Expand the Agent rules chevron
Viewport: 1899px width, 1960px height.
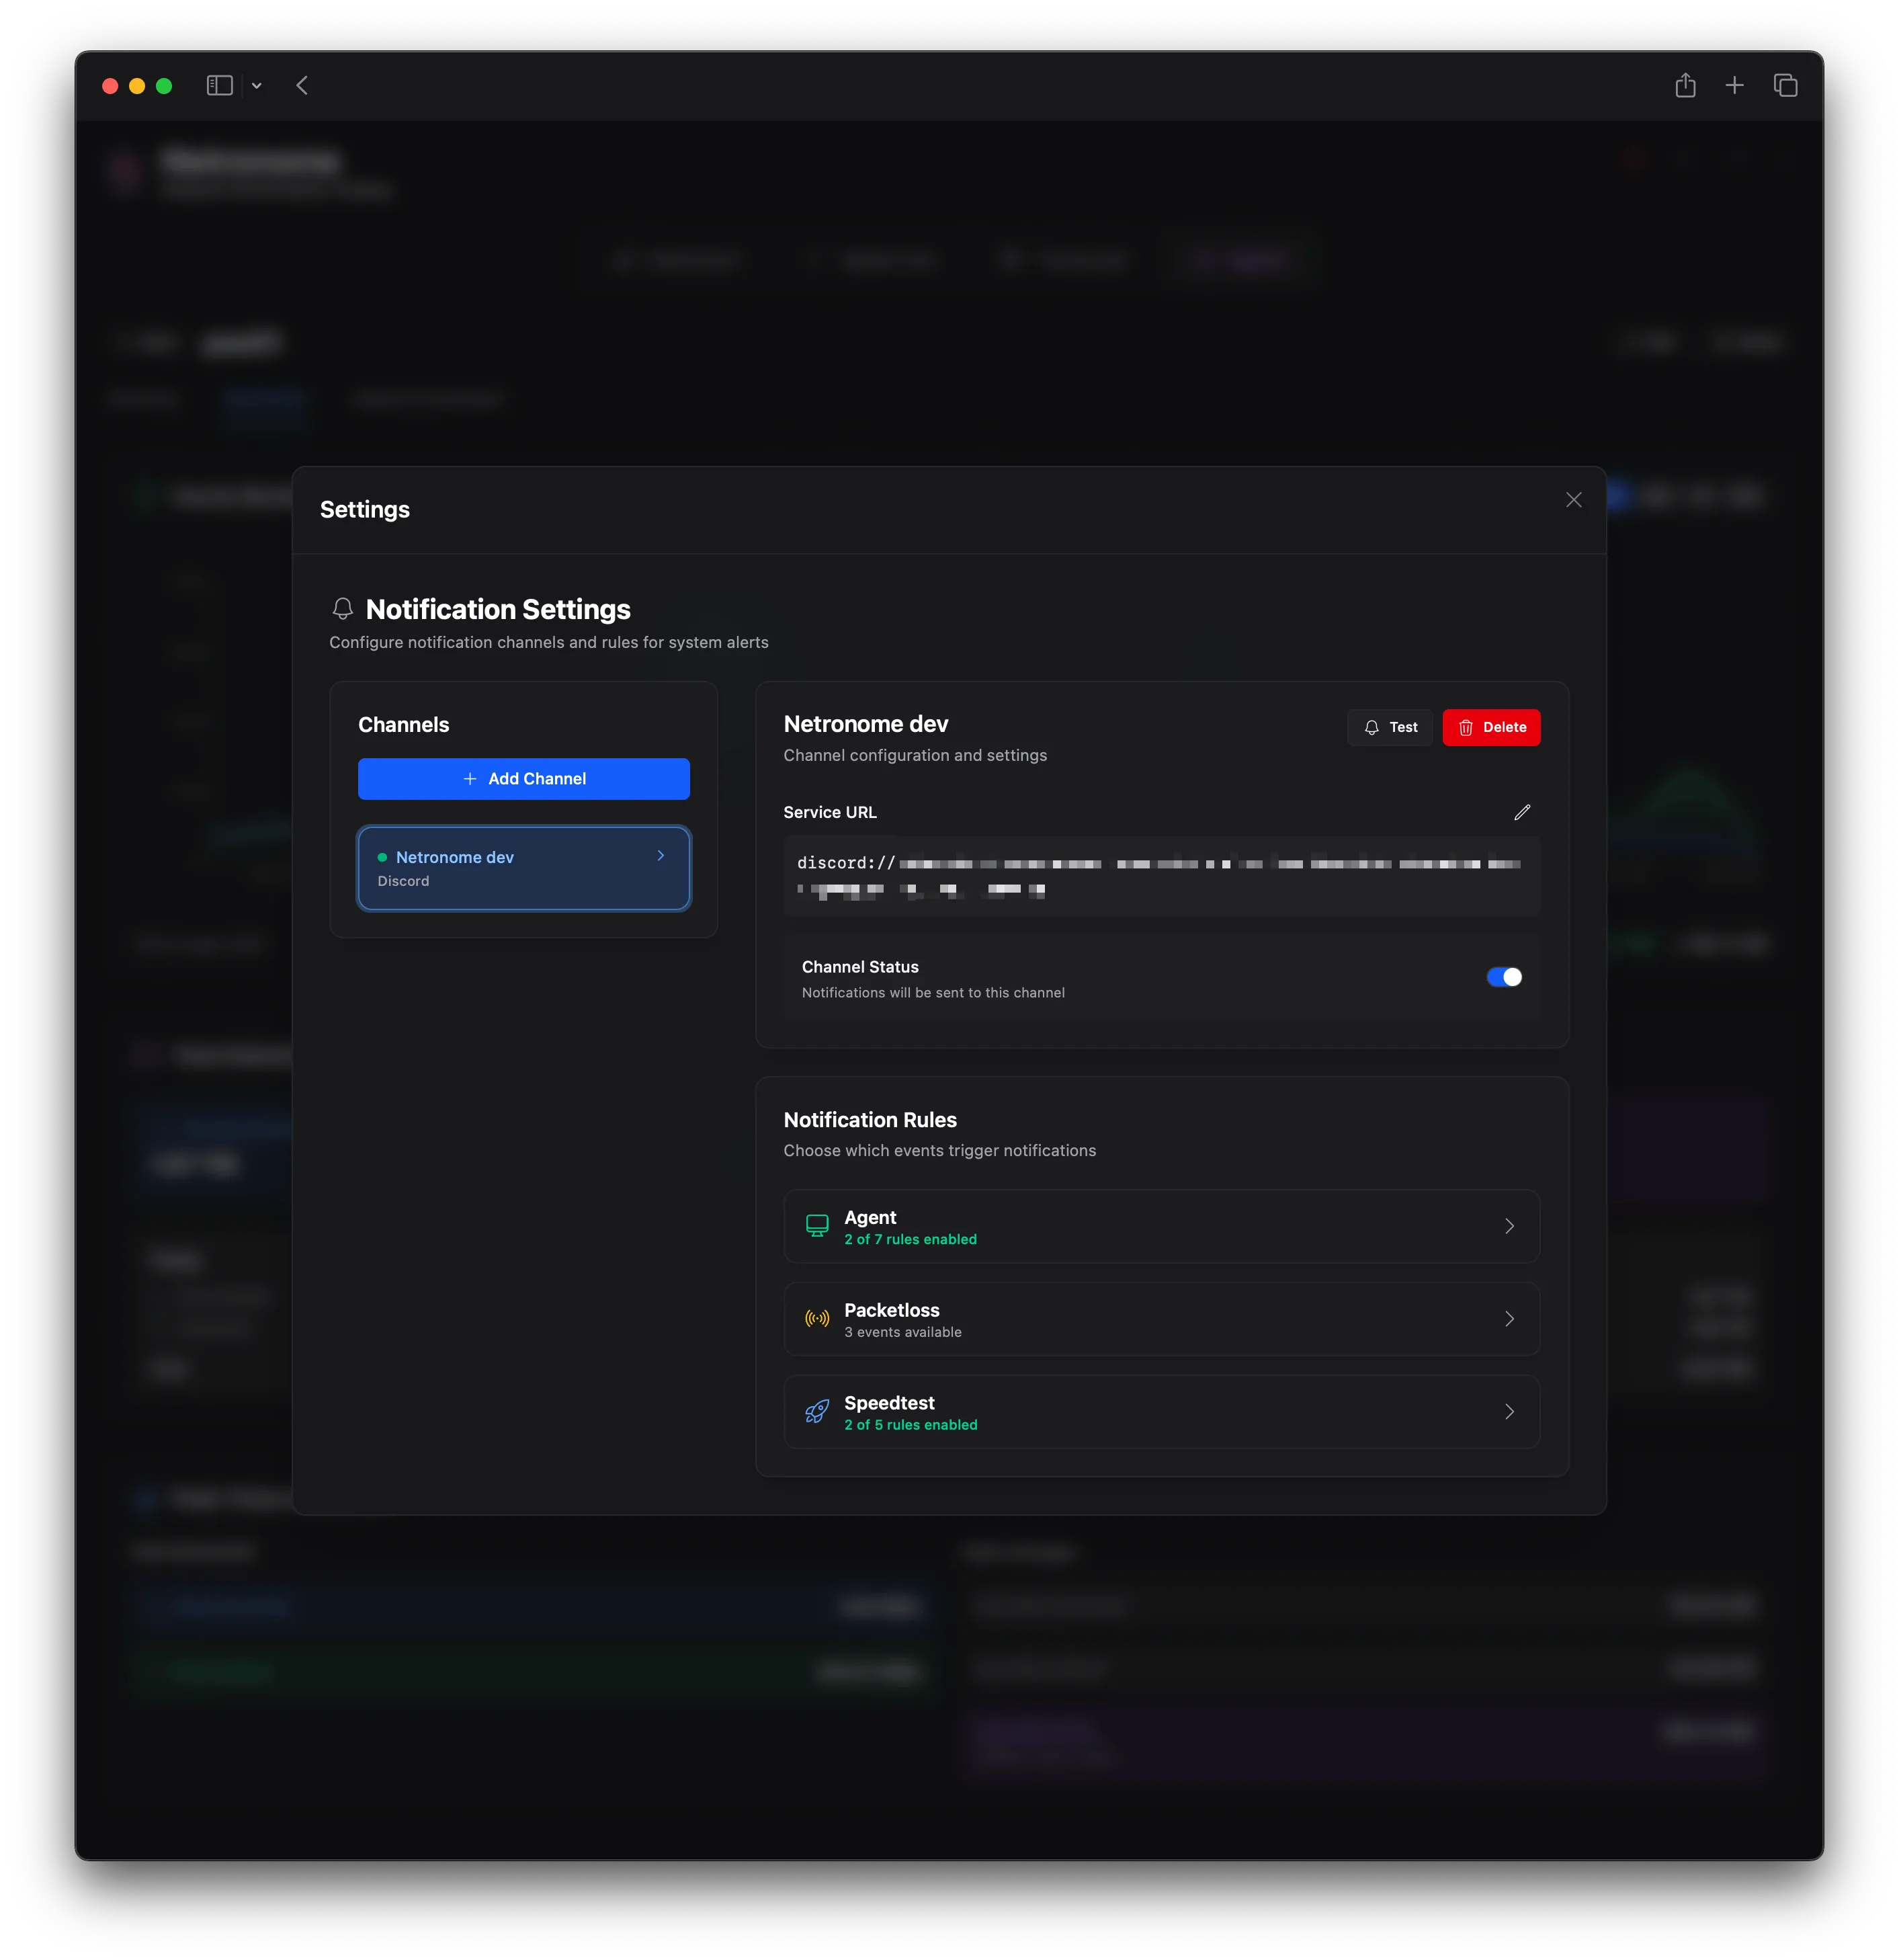1509,1227
